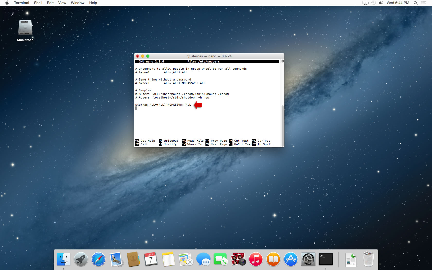Click the '^U UnCut Text' shortcut label
This screenshot has height=270, width=432.
(x=240, y=144)
